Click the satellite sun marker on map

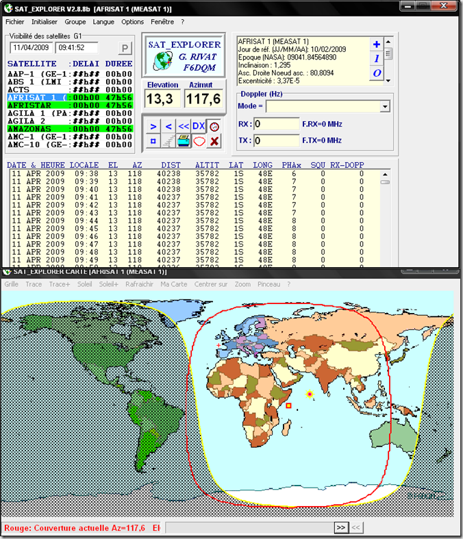[x=310, y=394]
